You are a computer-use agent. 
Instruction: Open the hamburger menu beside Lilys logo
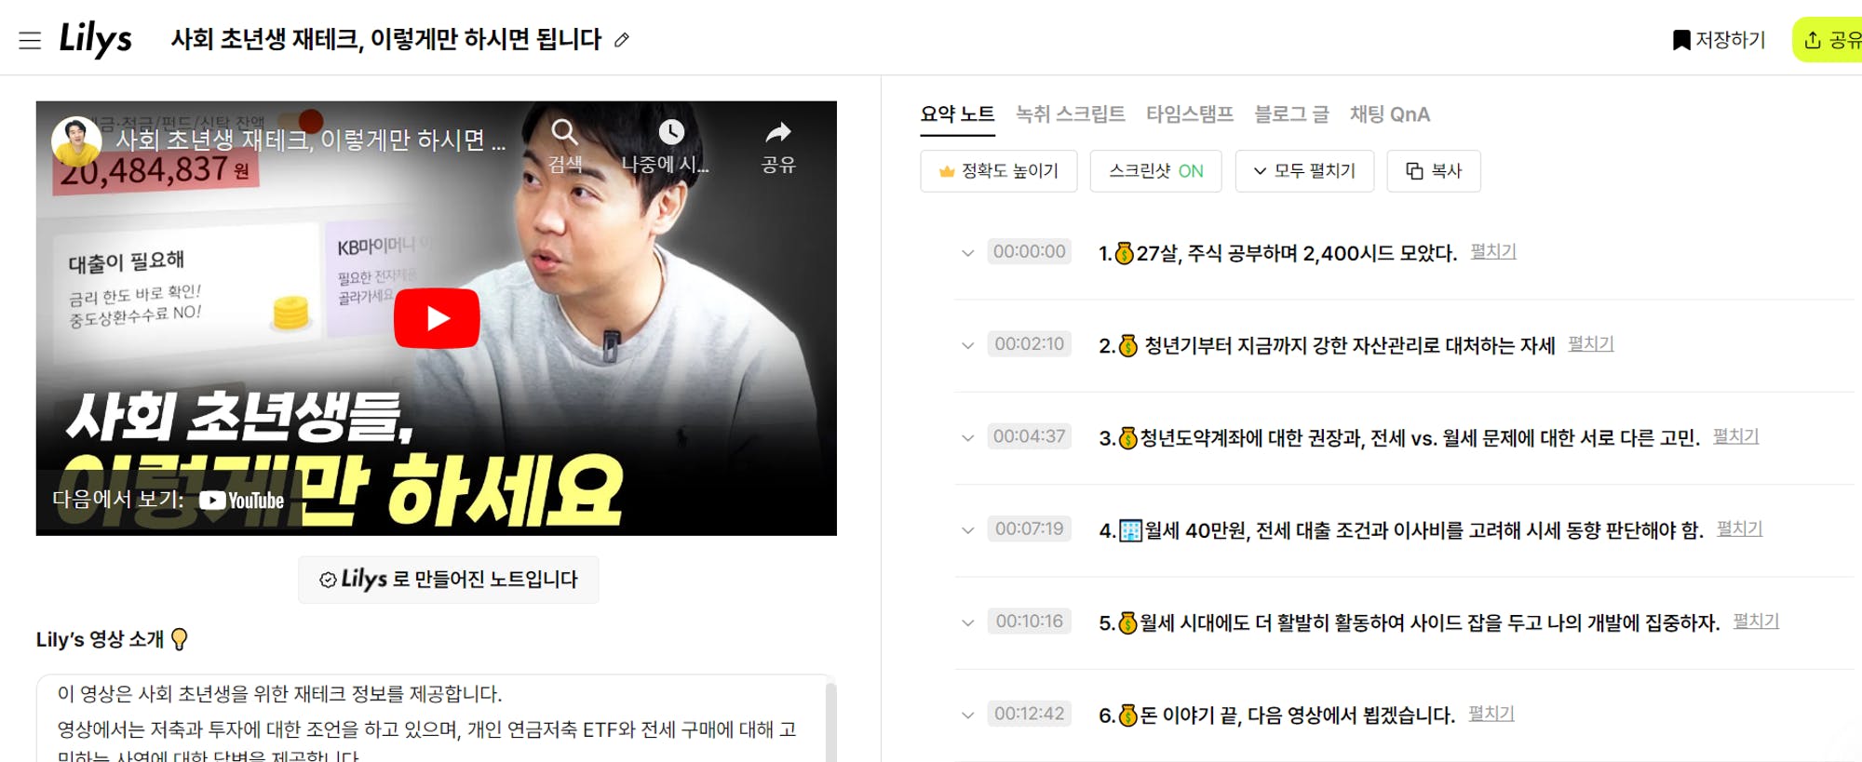coord(30,40)
